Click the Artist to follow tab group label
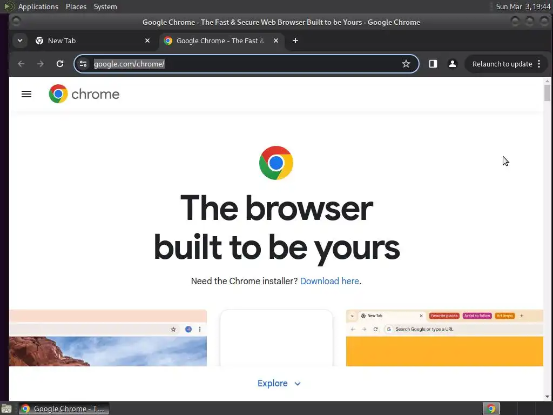This screenshot has height=415, width=553. [x=477, y=316]
